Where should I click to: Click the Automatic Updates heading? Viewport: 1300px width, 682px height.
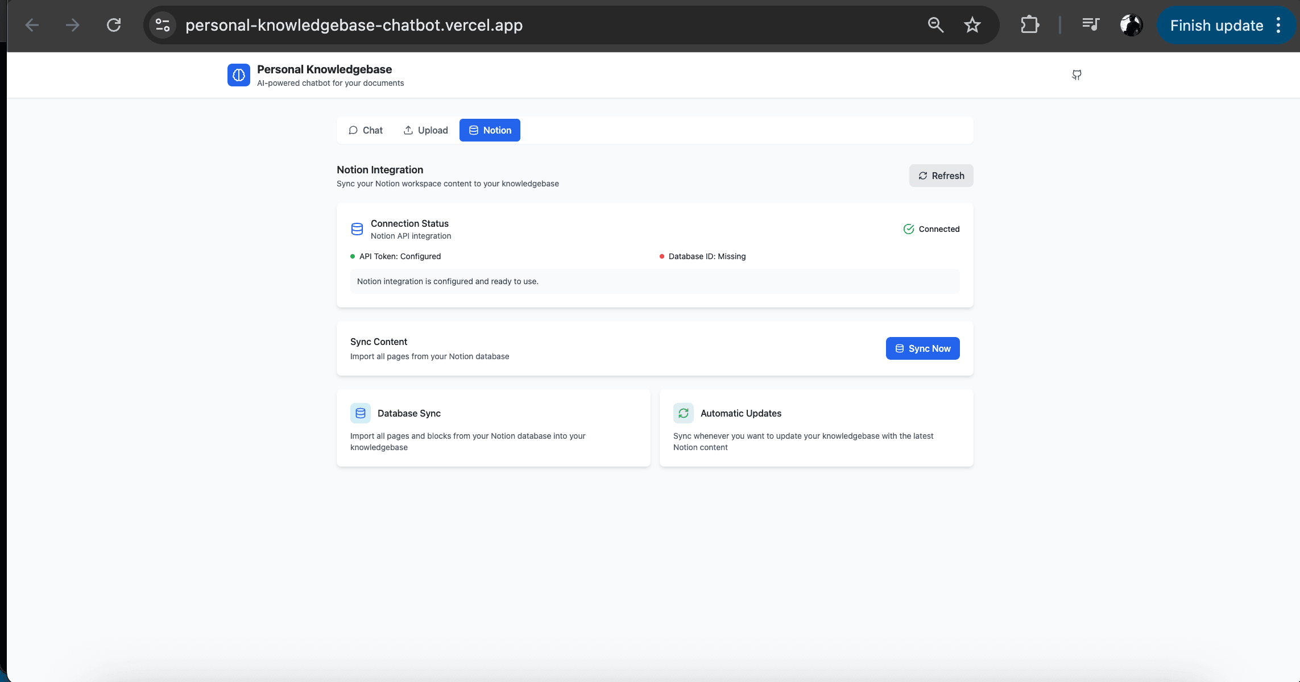coord(741,413)
